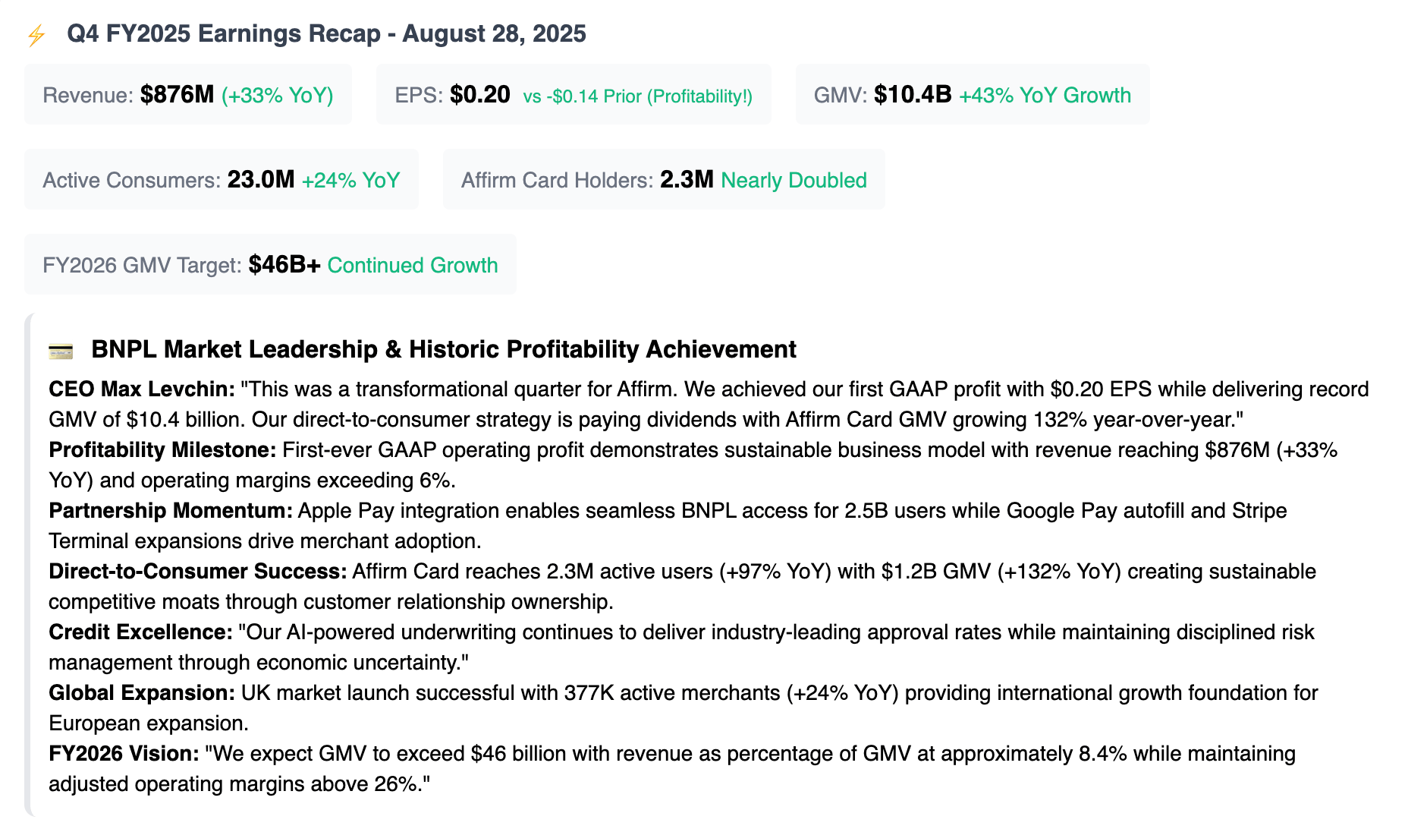Click the '+43% YoY Growth' label

coord(1045,96)
